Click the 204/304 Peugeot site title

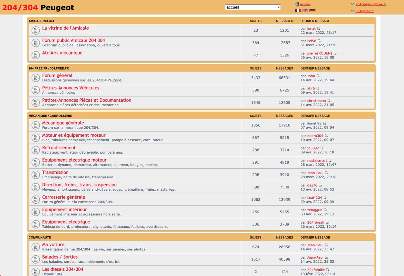pos(38,7)
